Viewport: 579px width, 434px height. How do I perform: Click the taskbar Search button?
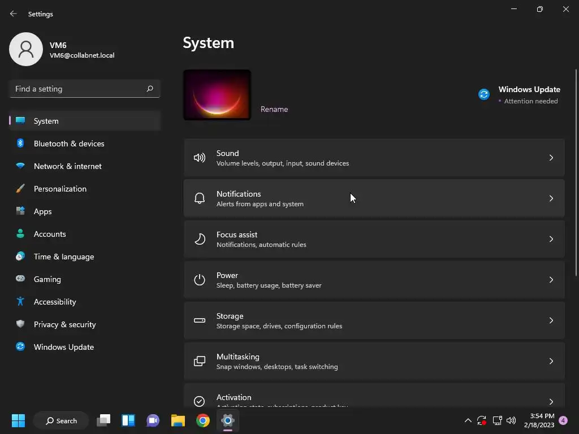pos(61,420)
